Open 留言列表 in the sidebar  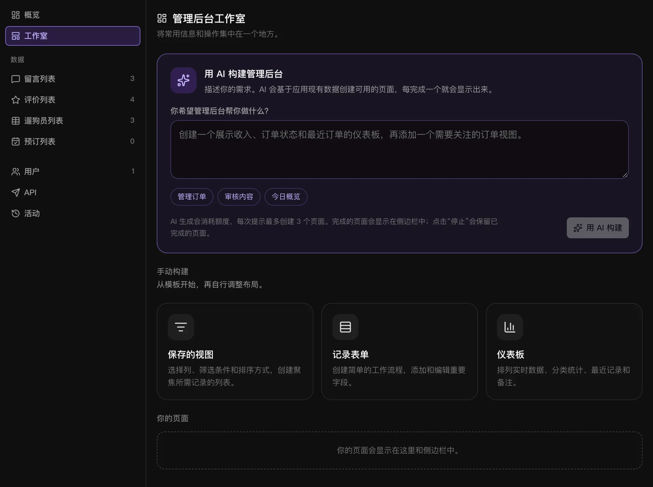tap(73, 79)
